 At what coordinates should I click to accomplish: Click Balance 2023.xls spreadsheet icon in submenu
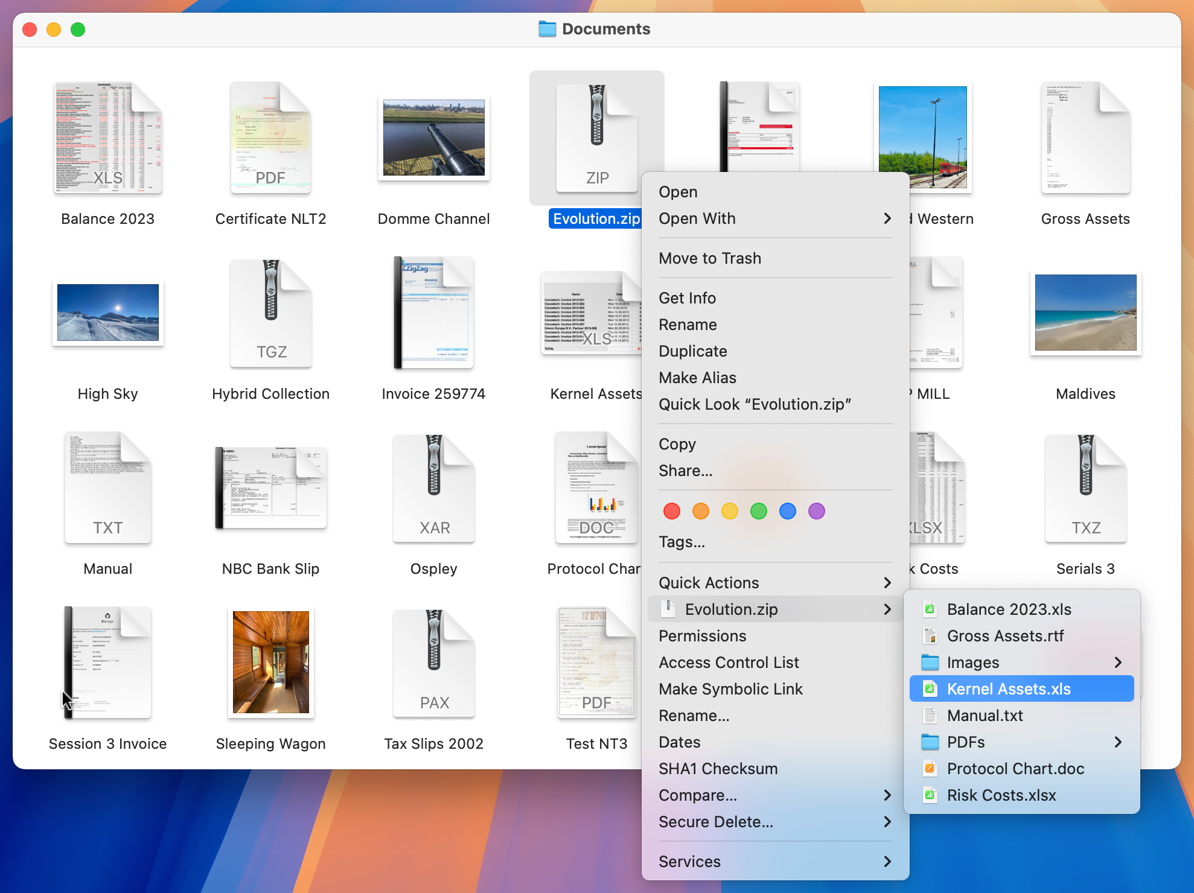pyautogui.click(x=930, y=609)
